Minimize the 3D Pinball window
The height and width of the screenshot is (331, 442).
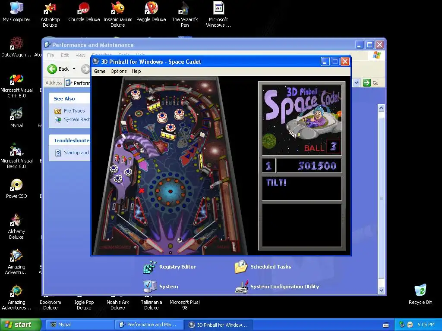click(x=325, y=61)
